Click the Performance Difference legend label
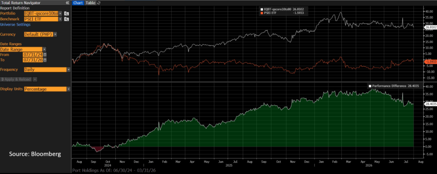 tap(389, 86)
